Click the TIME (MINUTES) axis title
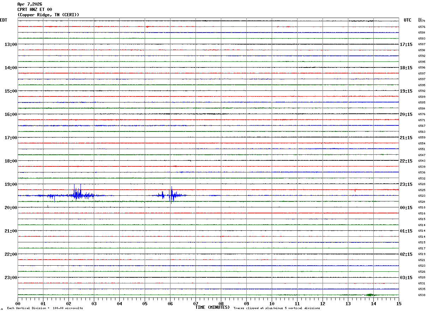The height and width of the screenshot is (313, 427). pyautogui.click(x=212, y=307)
